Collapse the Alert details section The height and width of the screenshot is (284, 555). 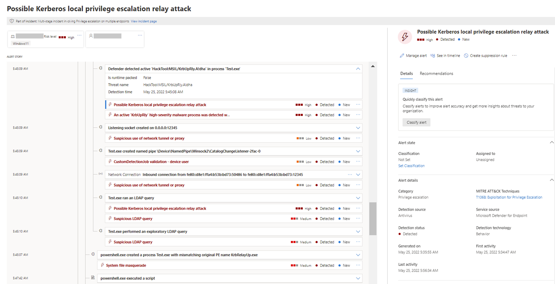click(552, 180)
